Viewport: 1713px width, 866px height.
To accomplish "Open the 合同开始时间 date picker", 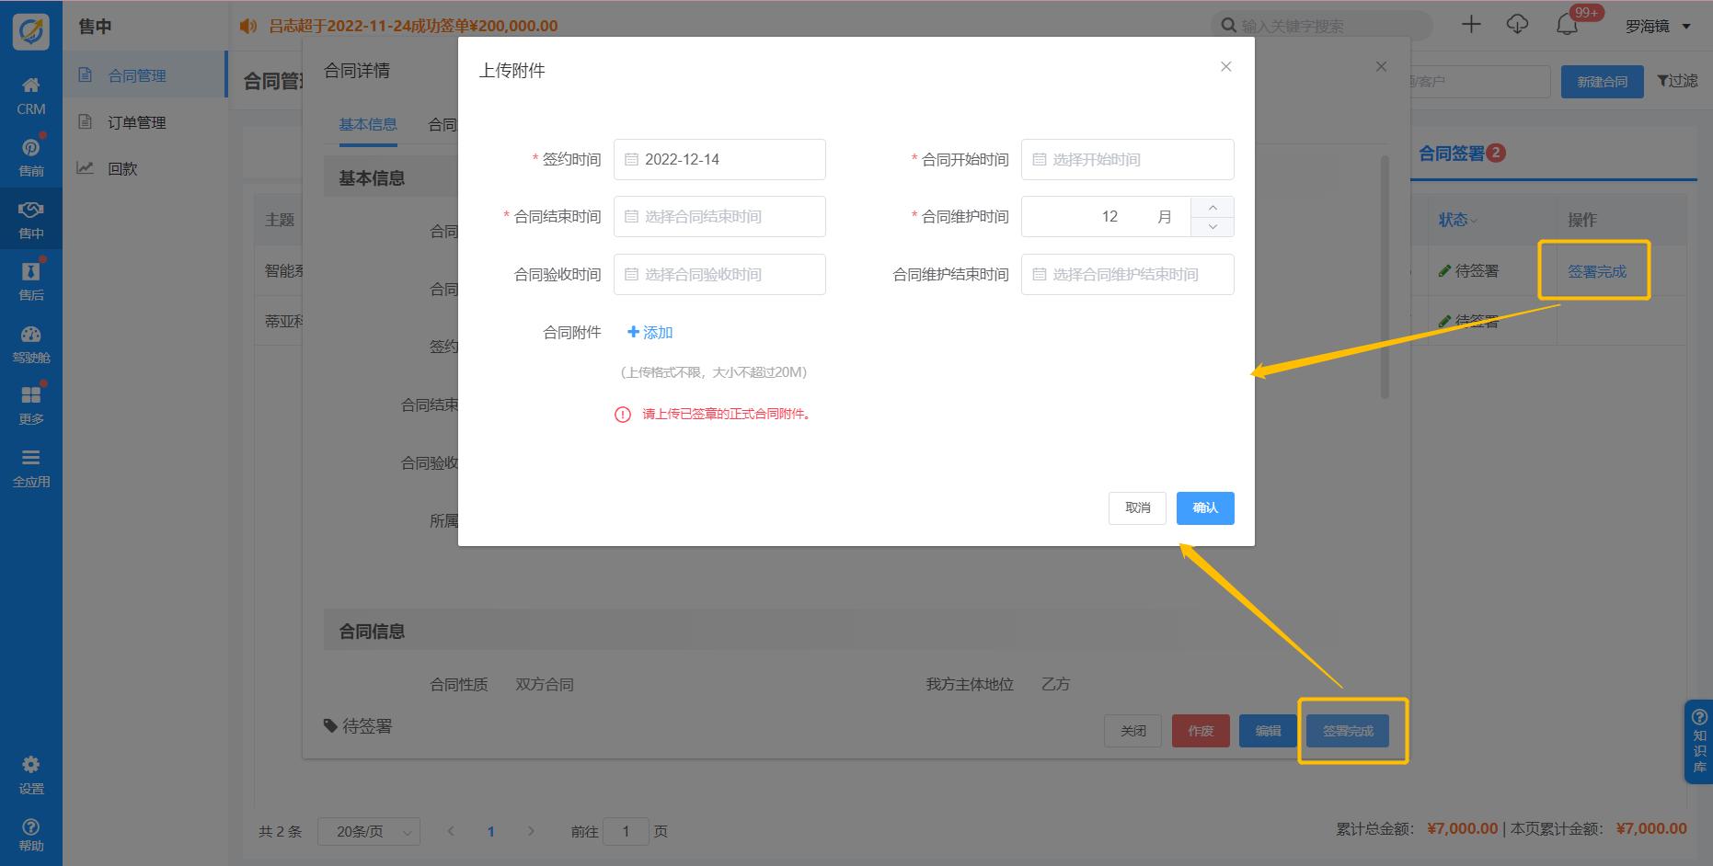I will [x=1127, y=160].
